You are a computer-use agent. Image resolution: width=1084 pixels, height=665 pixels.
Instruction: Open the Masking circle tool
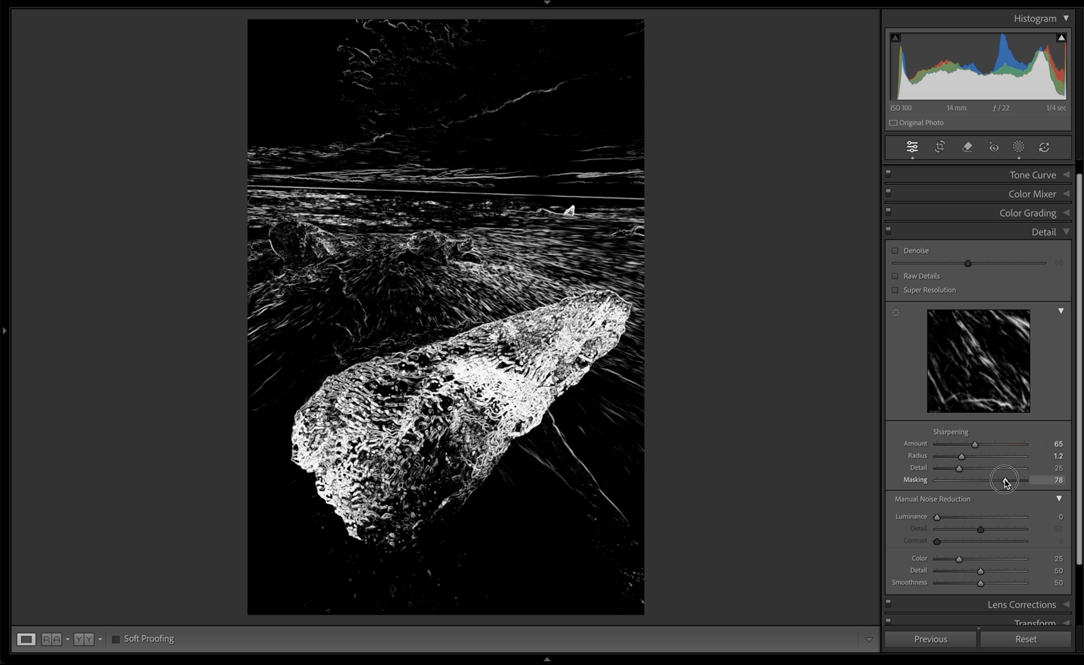(x=1019, y=147)
